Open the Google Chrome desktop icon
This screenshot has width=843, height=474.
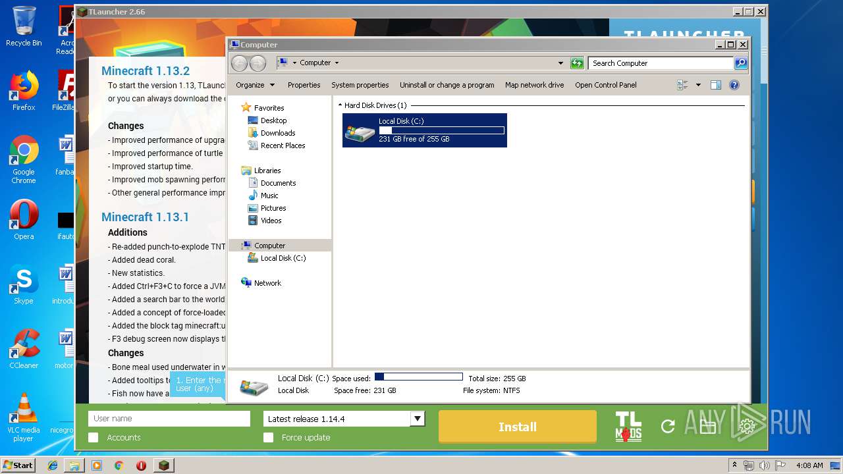24,160
